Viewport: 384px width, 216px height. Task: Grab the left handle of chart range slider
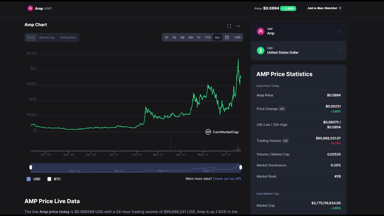[31, 167]
